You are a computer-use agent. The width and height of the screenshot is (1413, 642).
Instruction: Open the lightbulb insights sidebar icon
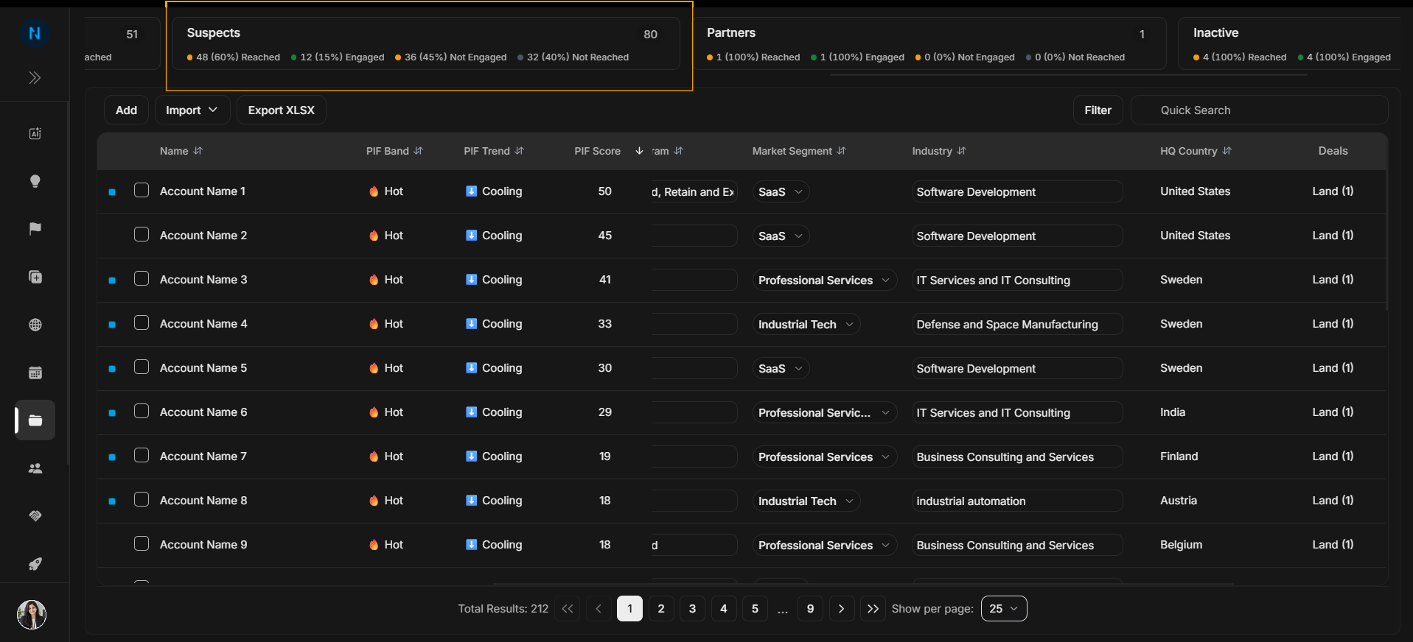[35, 181]
